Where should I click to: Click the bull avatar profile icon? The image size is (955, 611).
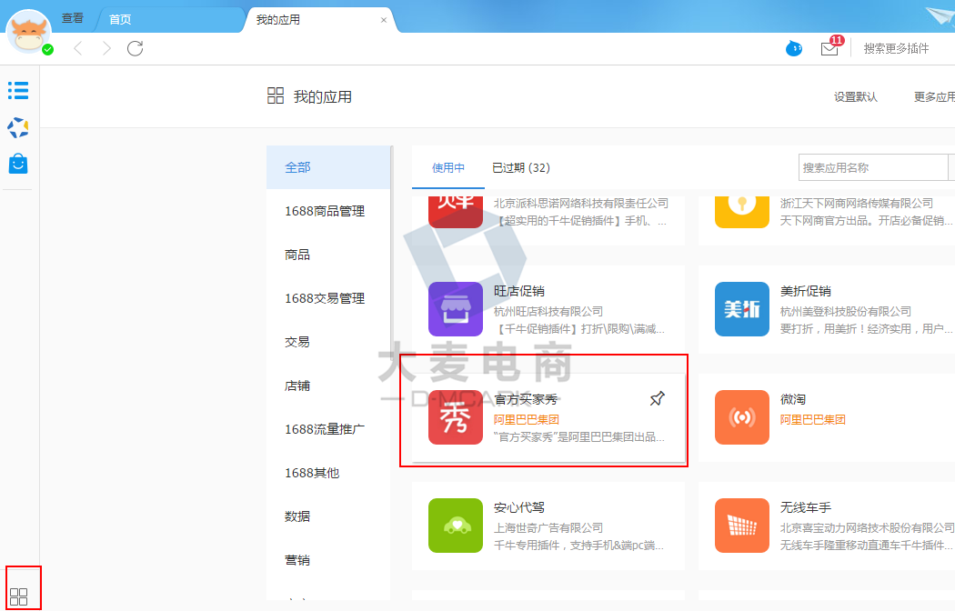point(28,33)
